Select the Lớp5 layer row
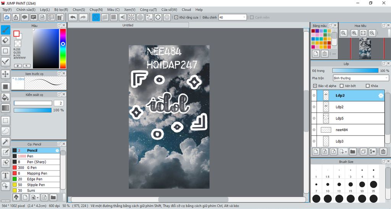Image resolution: width=391 pixels, height=209 pixels. pos(348,118)
